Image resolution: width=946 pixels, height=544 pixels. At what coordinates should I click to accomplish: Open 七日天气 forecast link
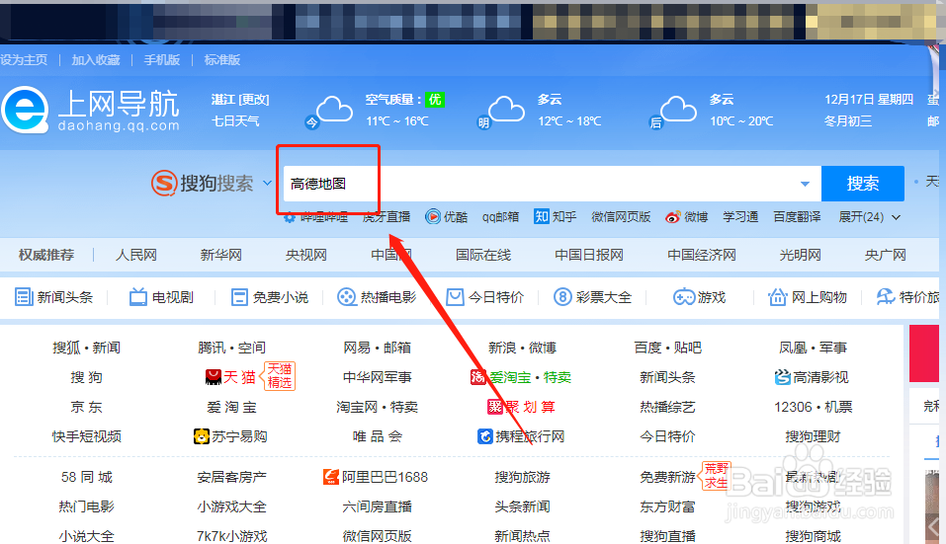pyautogui.click(x=235, y=121)
